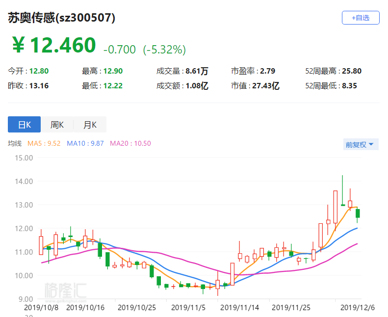Click the 14.00 price axis label
388x317 pixels.
pos(24,182)
